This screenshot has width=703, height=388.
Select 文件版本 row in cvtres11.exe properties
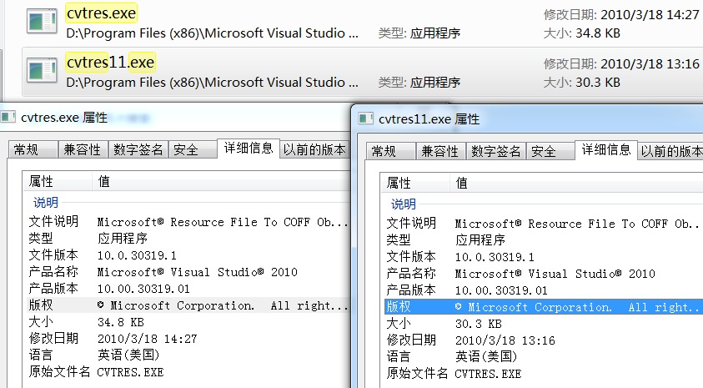click(544, 257)
